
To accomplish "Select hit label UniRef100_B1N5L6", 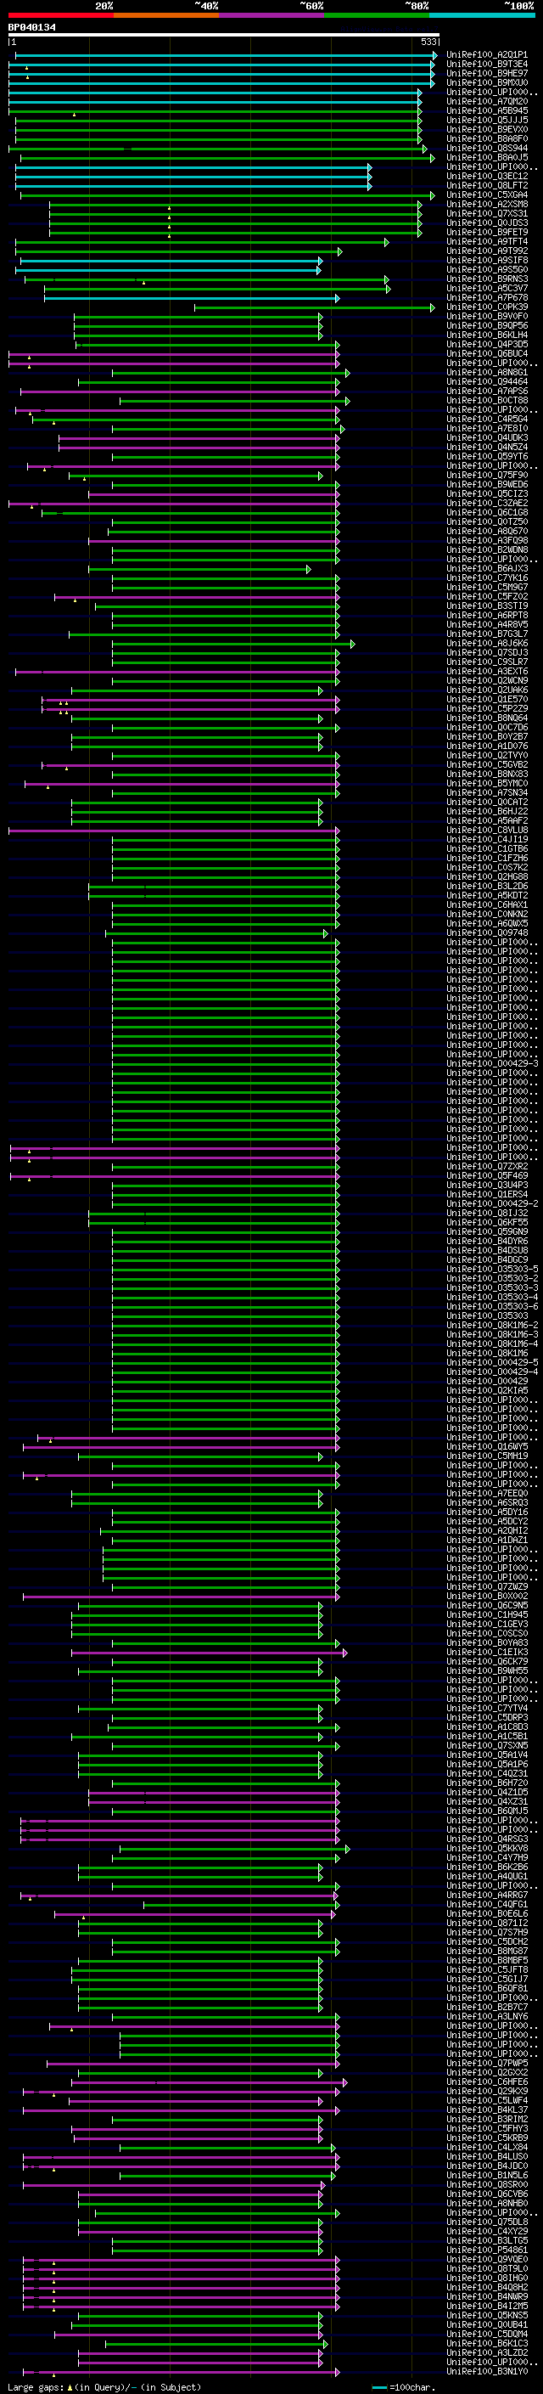I will (487, 2175).
